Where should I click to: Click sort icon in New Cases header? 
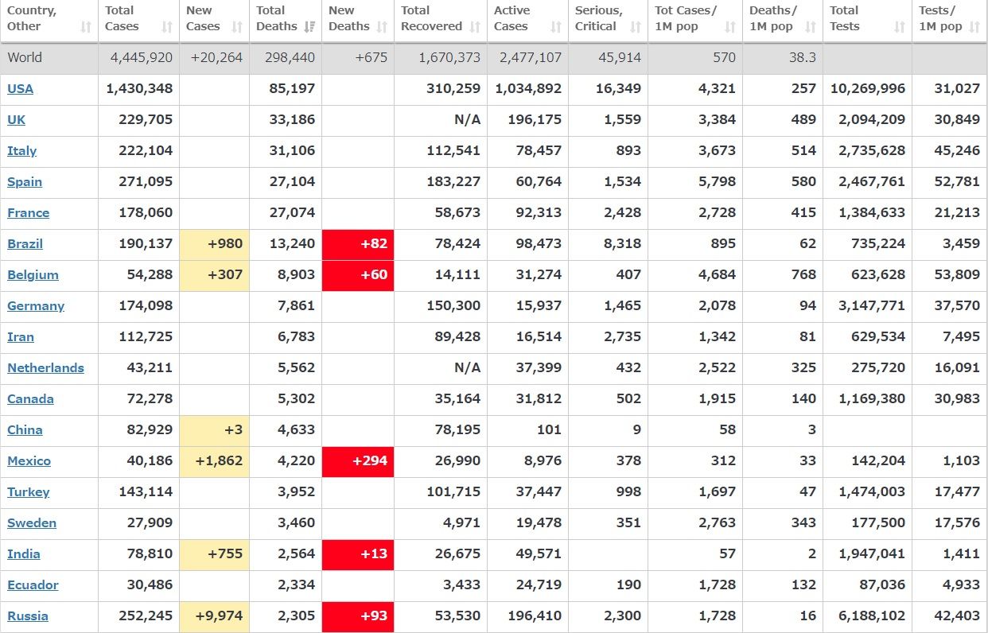237,27
